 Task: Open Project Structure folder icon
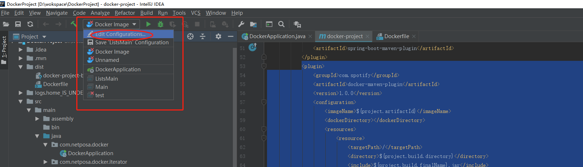pos(253,24)
